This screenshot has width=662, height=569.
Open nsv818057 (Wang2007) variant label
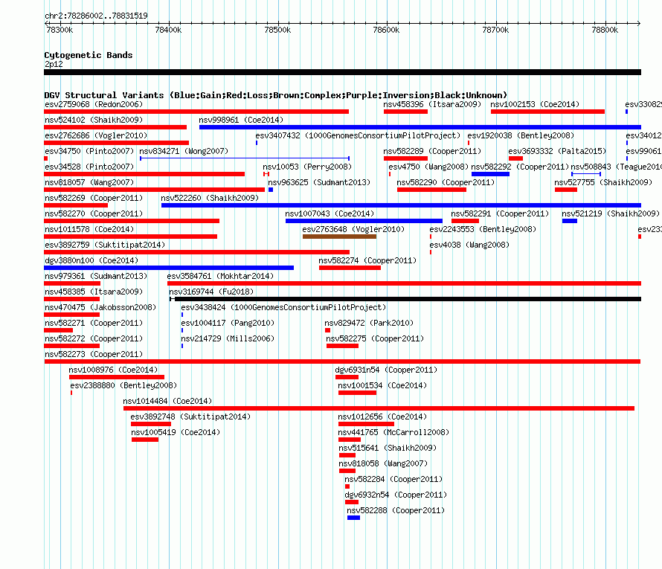(x=89, y=182)
